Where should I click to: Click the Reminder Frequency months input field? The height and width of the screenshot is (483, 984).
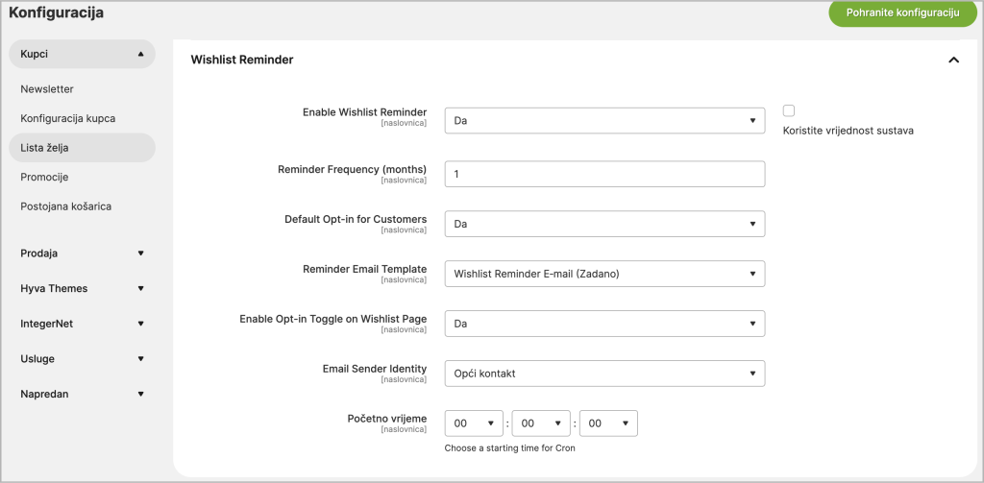coord(605,174)
